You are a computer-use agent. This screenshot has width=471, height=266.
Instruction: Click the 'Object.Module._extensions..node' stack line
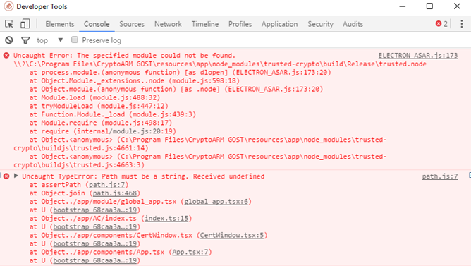click(x=135, y=81)
